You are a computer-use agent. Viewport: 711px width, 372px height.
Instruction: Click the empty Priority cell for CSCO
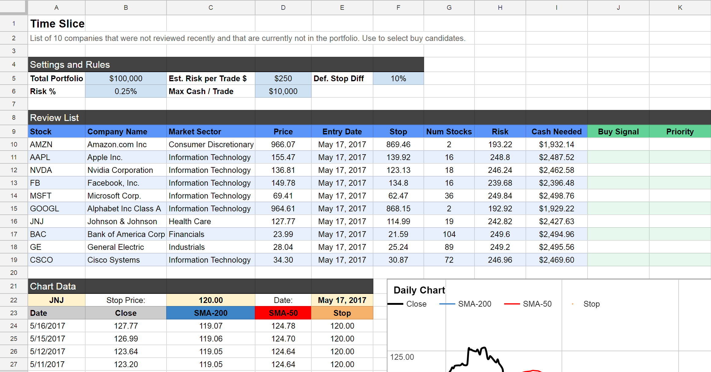(680, 260)
